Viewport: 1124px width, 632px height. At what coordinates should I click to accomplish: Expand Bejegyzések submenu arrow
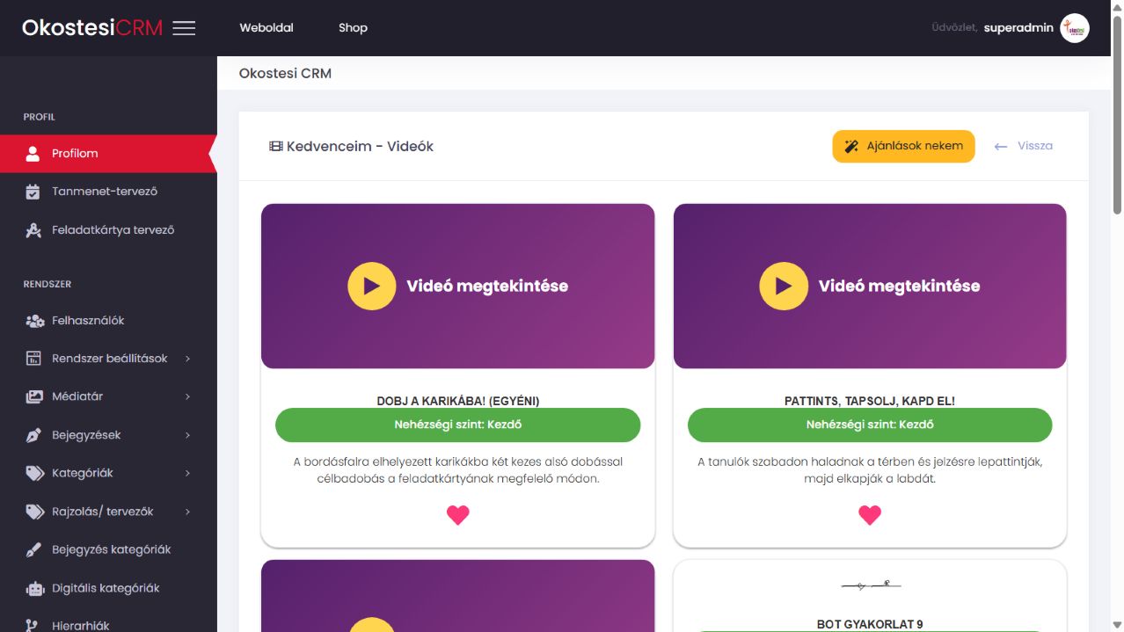pos(188,435)
